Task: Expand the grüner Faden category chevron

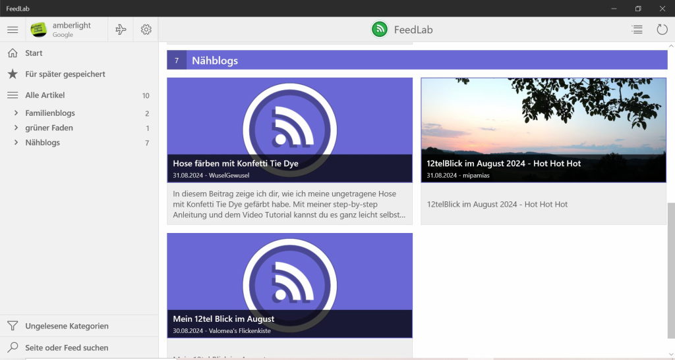Action: [x=16, y=128]
